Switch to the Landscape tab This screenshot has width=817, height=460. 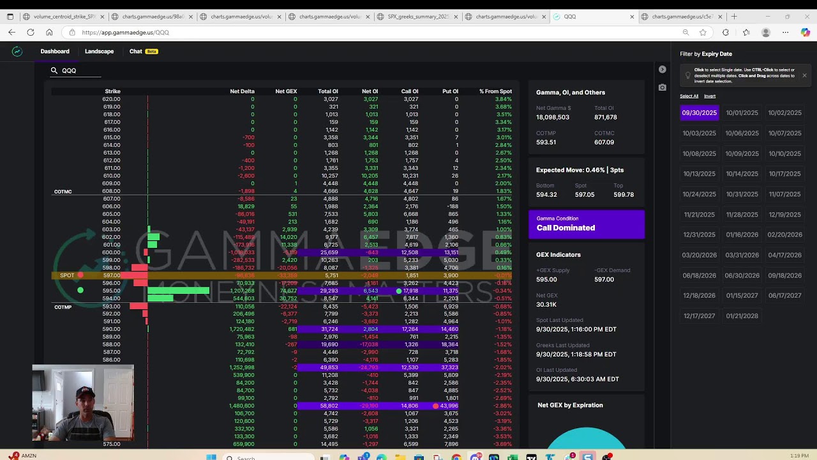[x=99, y=51]
